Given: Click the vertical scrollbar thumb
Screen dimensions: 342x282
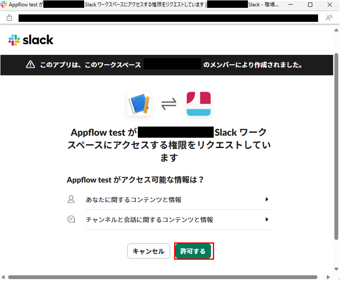Looking at the screenshot, I should point(336,146).
